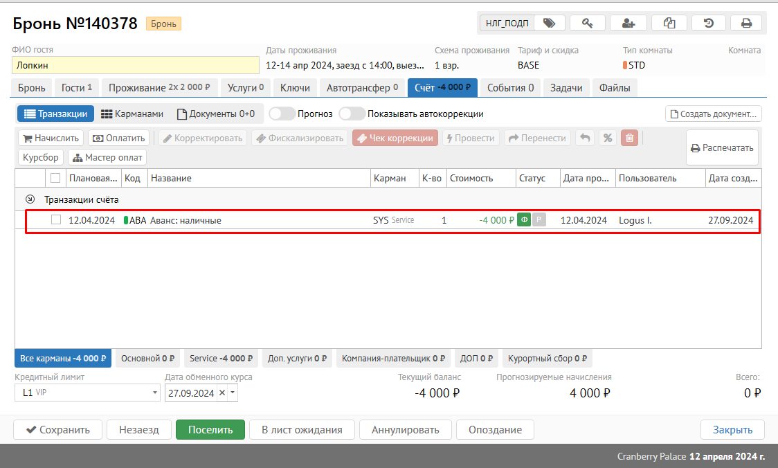Toggle the Прогноз switch
778x468 pixels.
[281, 114]
